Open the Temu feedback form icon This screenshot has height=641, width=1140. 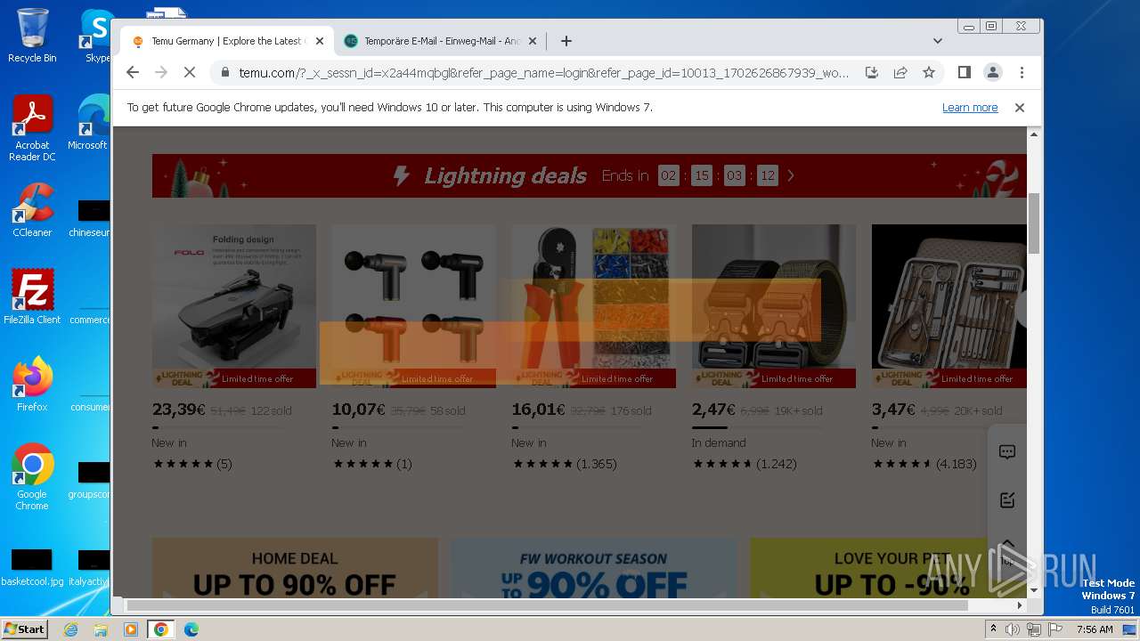point(1007,500)
